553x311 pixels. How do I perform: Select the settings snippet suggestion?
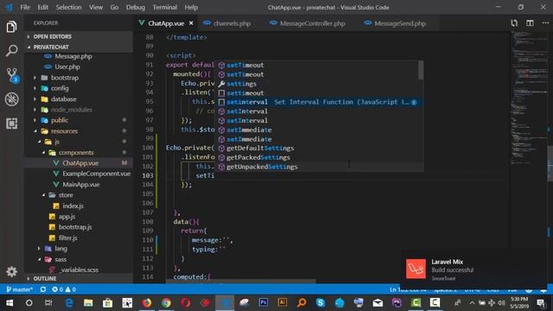317,84
